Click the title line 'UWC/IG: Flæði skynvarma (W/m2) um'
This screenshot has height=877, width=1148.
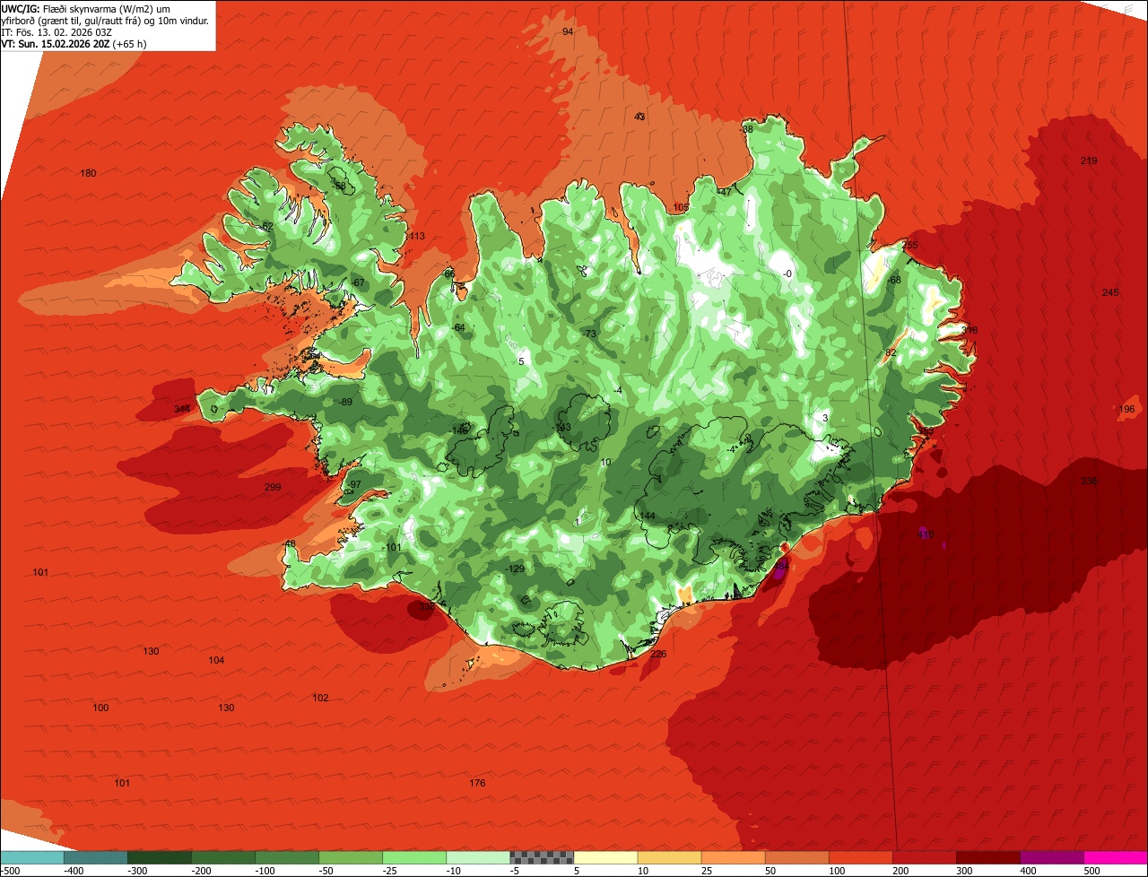[86, 8]
